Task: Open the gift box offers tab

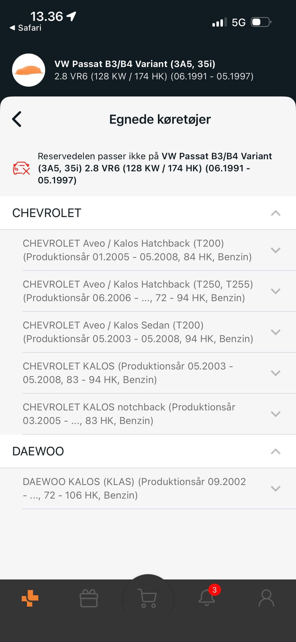Action: pyautogui.click(x=89, y=598)
